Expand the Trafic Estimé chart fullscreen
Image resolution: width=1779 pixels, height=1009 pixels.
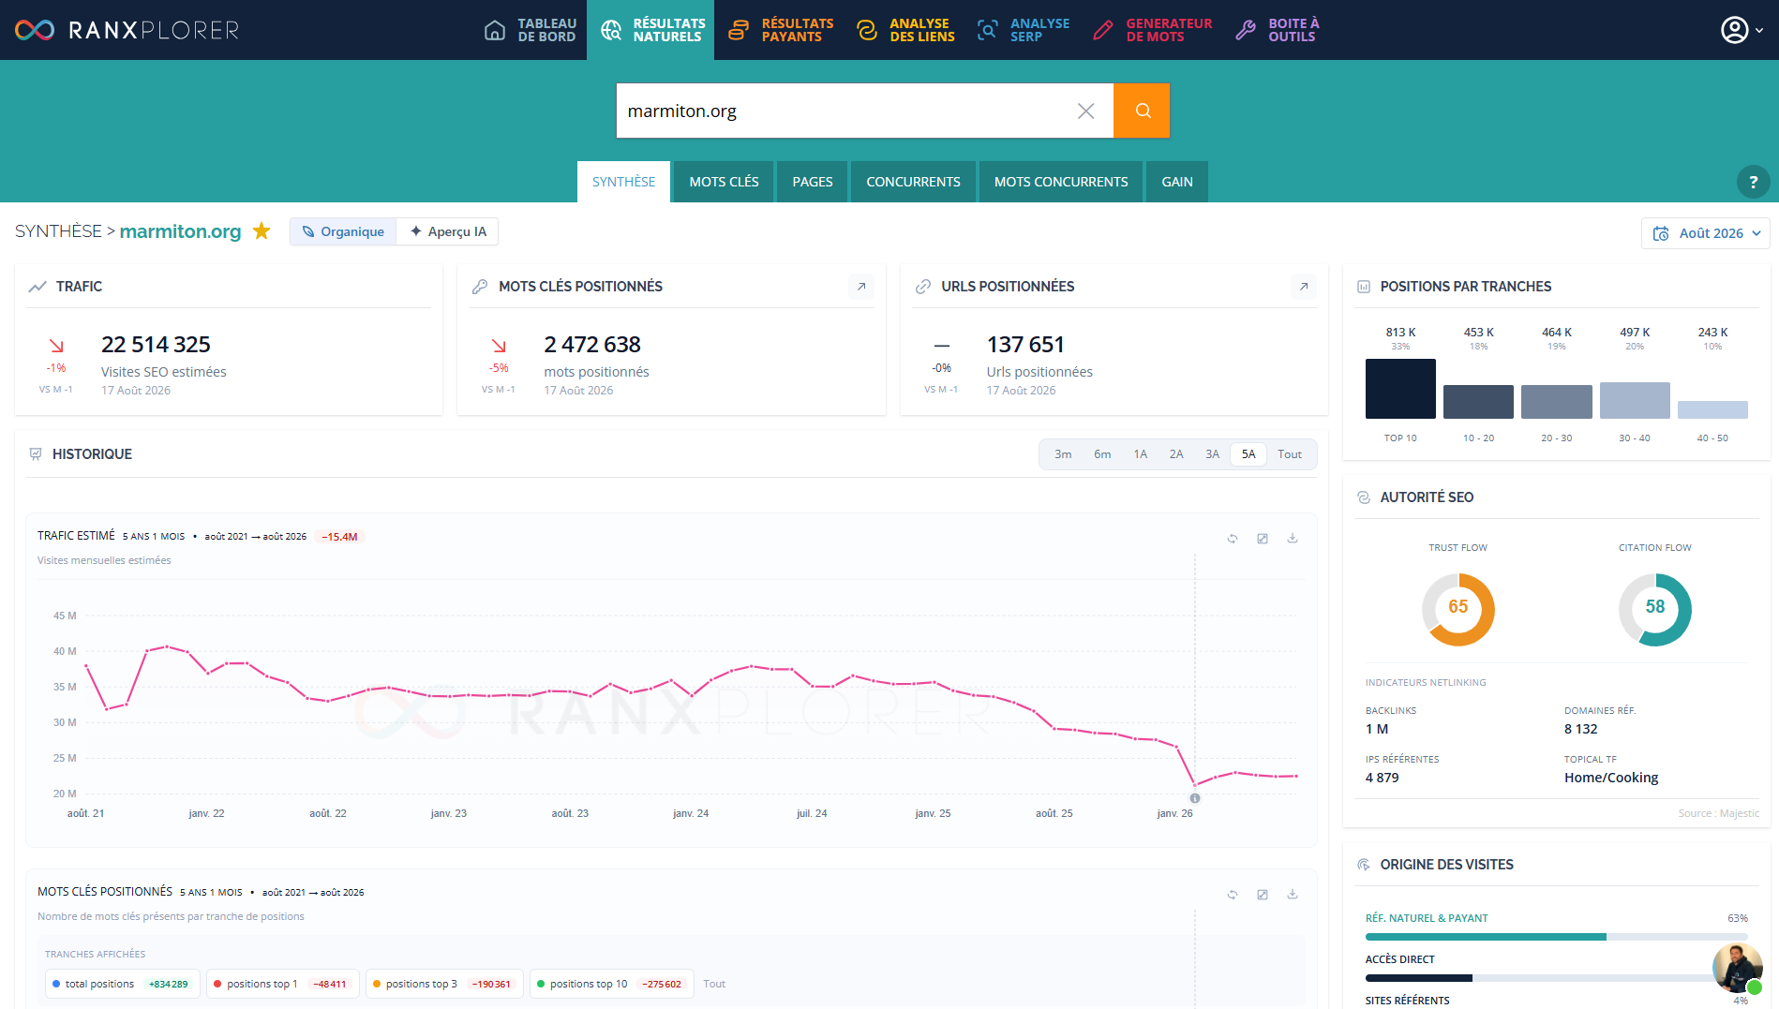pyautogui.click(x=1263, y=539)
